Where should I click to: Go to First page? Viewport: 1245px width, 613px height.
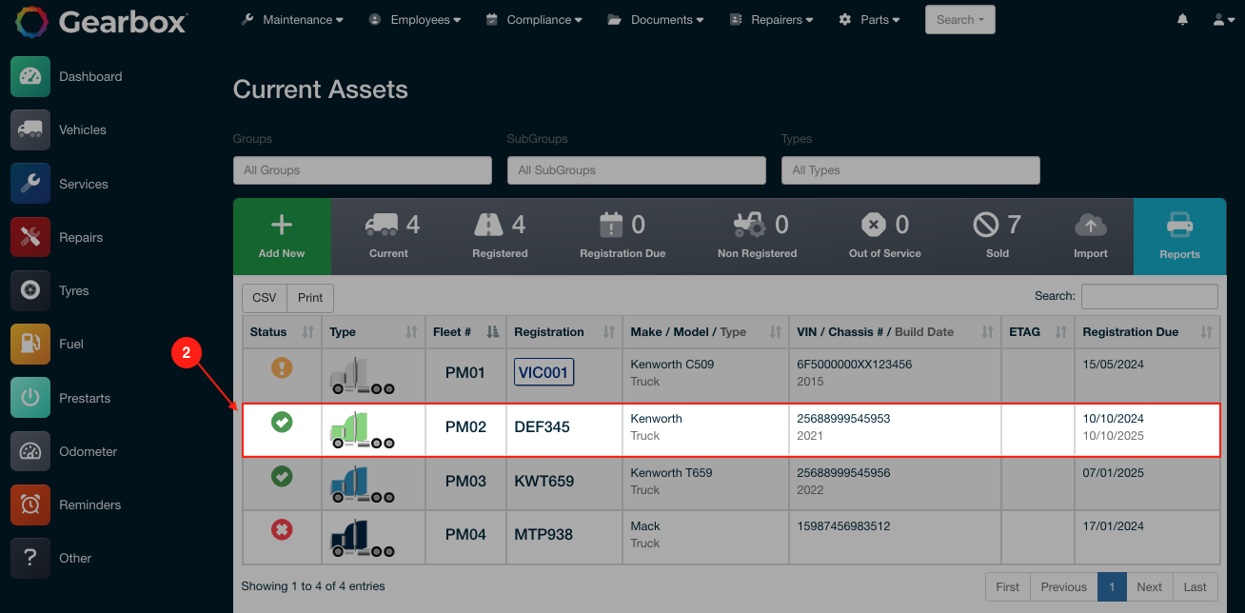coord(1008,586)
